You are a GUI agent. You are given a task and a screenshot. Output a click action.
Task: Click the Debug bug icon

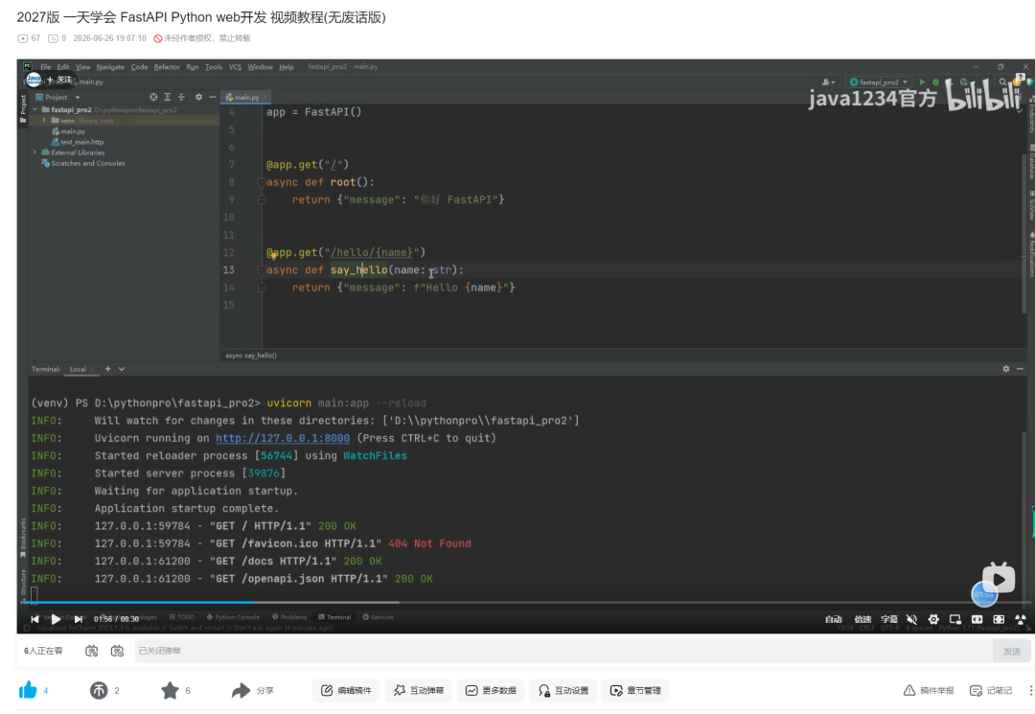(935, 81)
